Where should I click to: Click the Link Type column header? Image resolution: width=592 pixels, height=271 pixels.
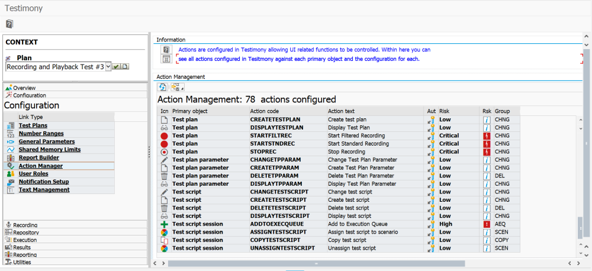click(x=66, y=117)
